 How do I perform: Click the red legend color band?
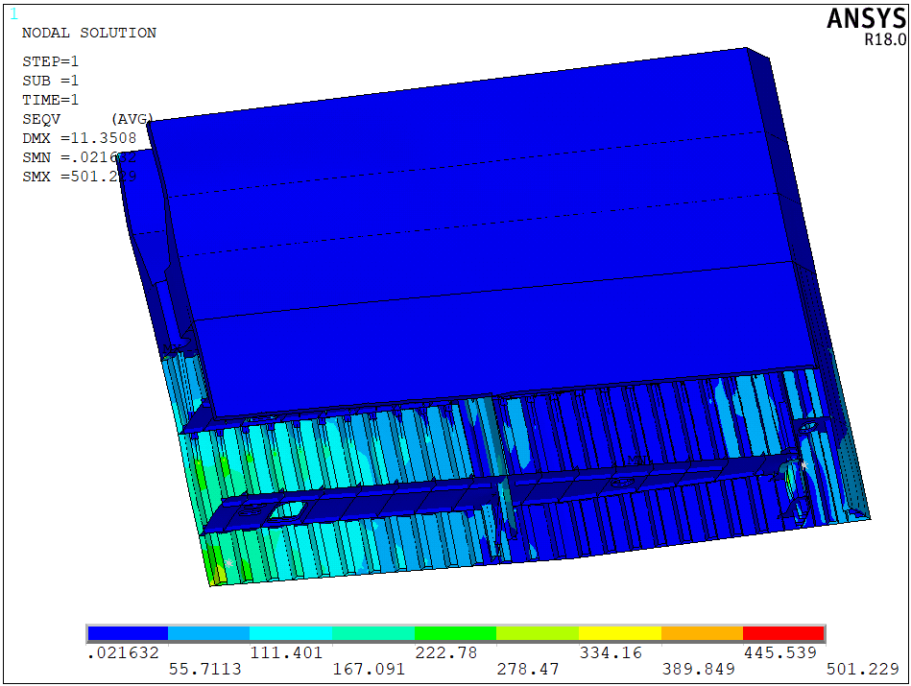tap(783, 633)
